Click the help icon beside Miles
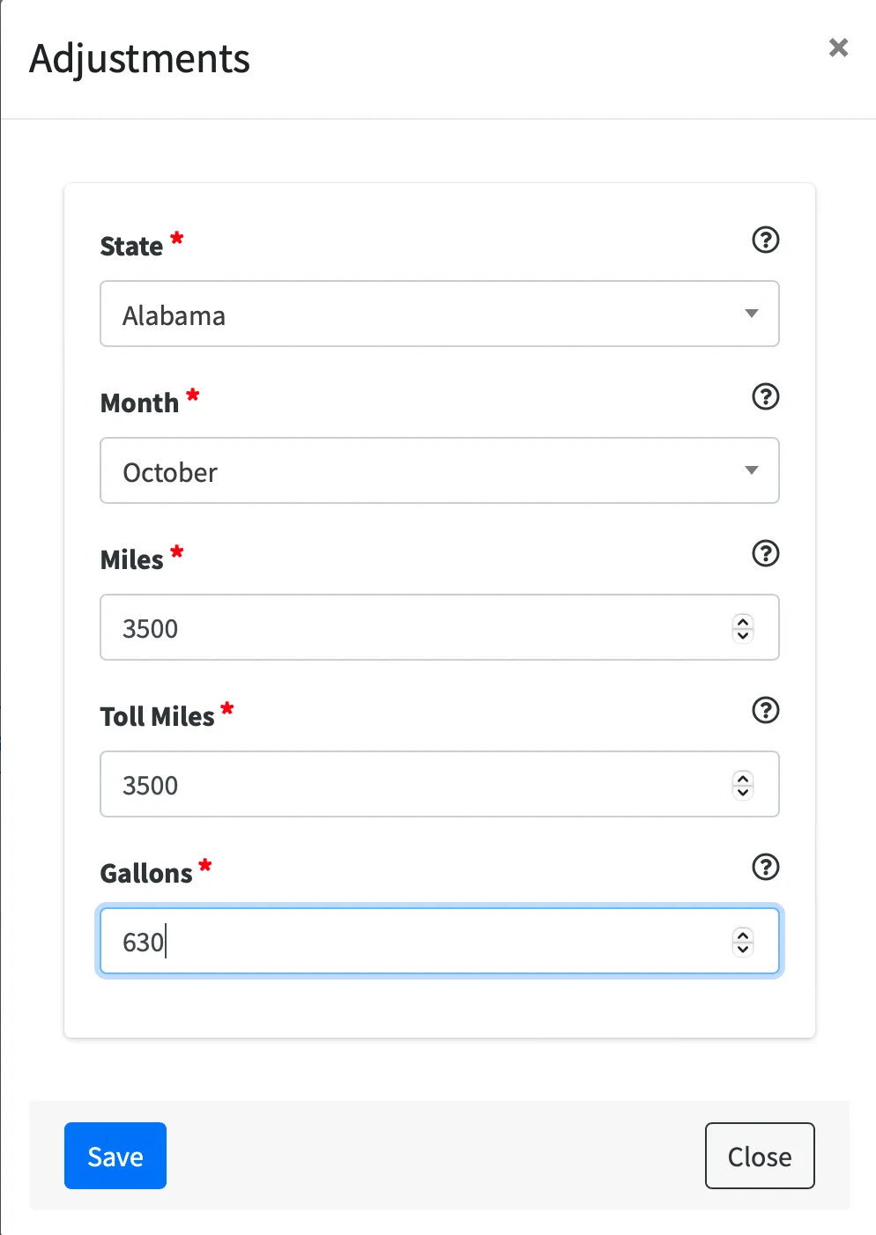The height and width of the screenshot is (1235, 876). pyautogui.click(x=765, y=553)
